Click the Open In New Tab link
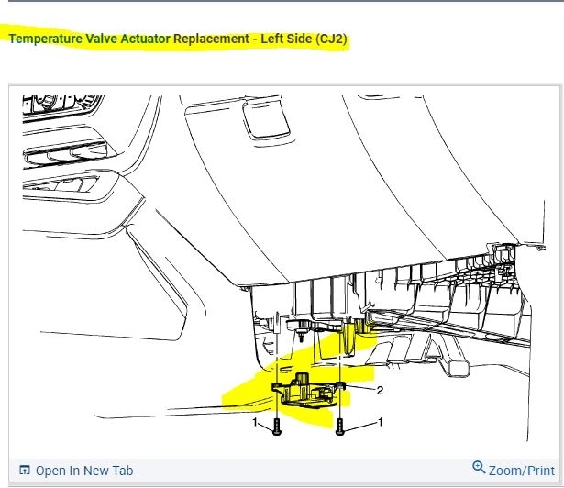This screenshot has width=564, height=488. coord(76,471)
